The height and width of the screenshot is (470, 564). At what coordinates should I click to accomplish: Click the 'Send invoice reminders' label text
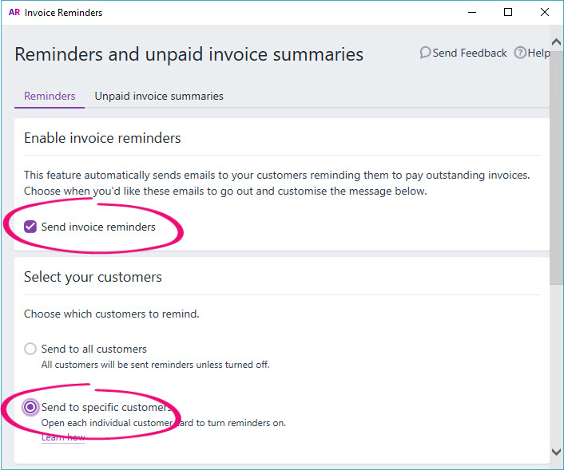tap(98, 227)
